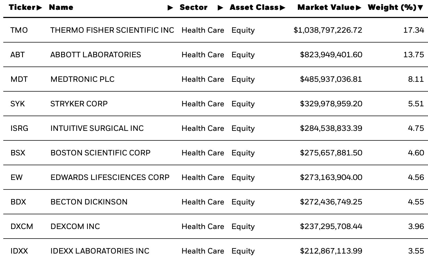Select the BOSTON SCIENTIFIC CORP row
Image resolution: width=428 pixels, height=259 pixels.
tap(216, 153)
